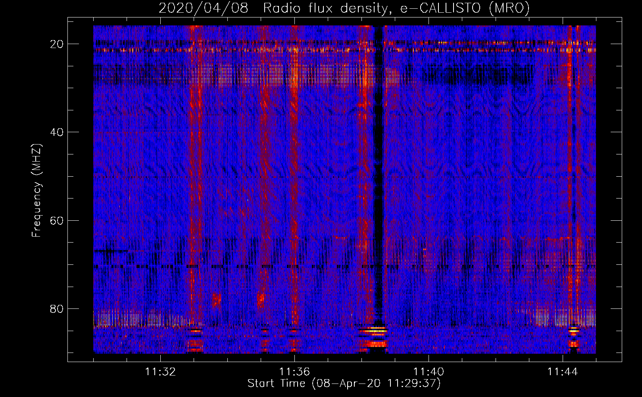The height and width of the screenshot is (397, 642).
Task: Click the 11:44 time tick label
Action: (563, 372)
